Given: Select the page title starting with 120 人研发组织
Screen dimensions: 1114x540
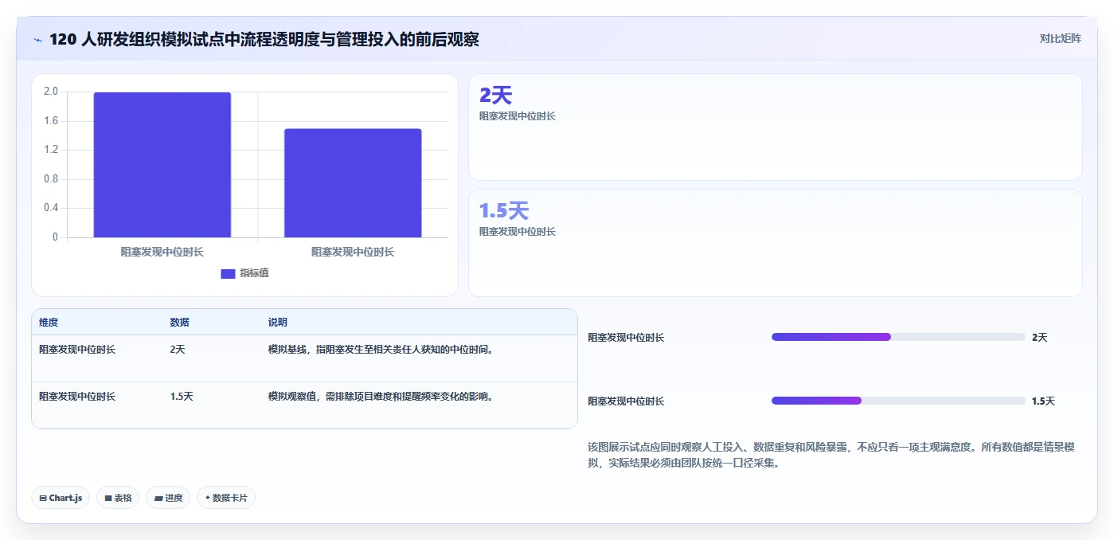Looking at the screenshot, I should pos(264,39).
